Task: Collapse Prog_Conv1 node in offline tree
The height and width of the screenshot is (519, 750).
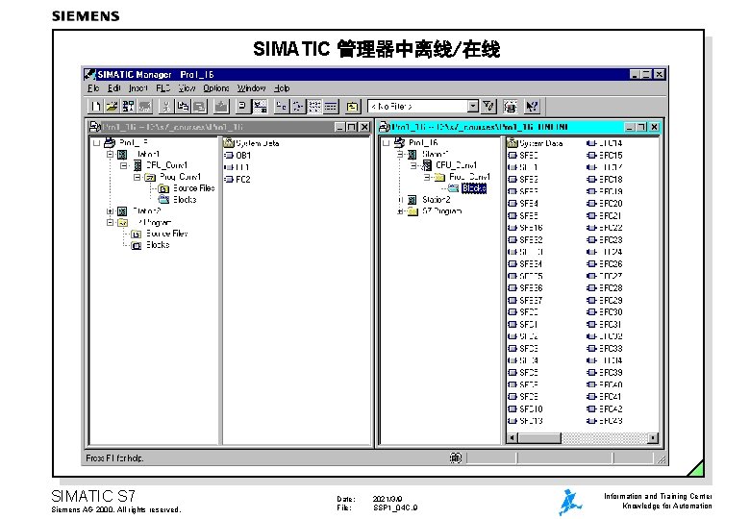Action: (x=137, y=177)
